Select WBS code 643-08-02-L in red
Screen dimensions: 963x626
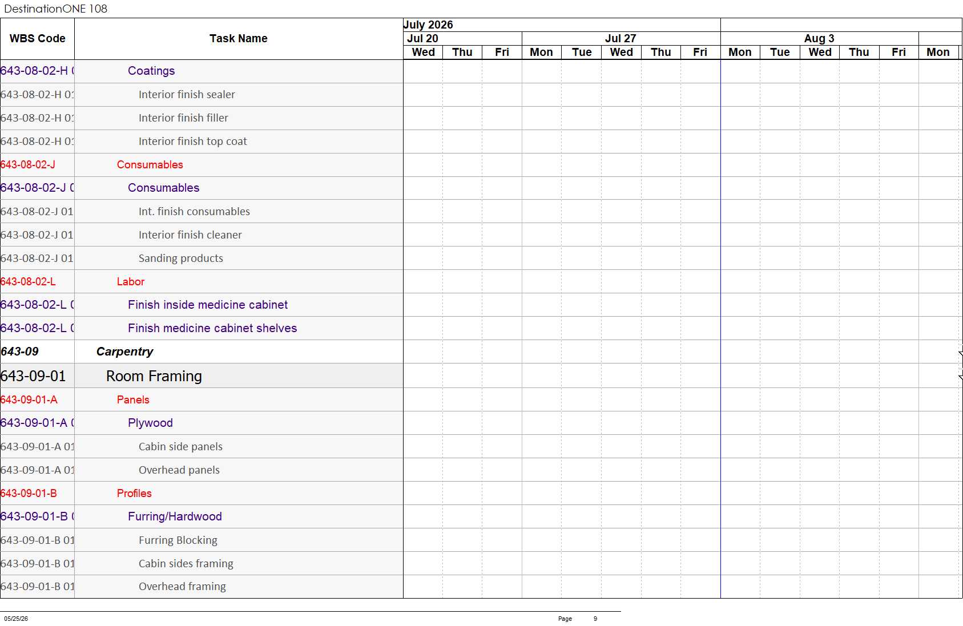[28, 282]
